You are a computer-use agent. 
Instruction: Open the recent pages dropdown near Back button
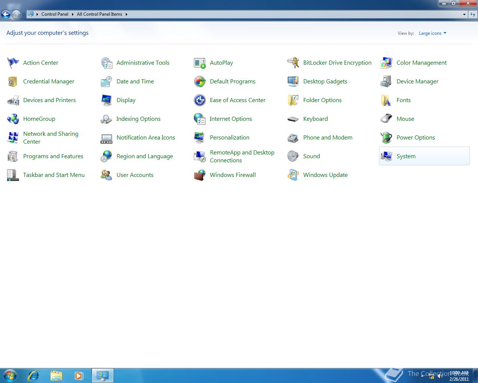[x=24, y=15]
